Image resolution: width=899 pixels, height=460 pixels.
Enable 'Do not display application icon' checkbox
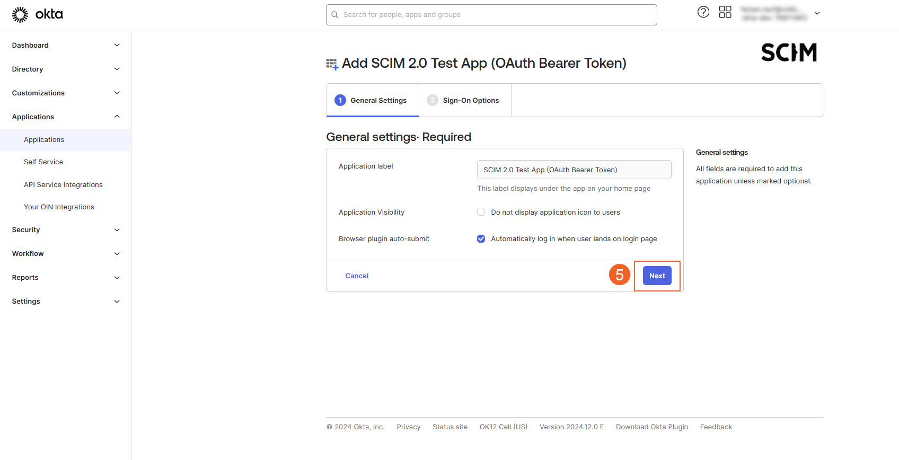481,212
